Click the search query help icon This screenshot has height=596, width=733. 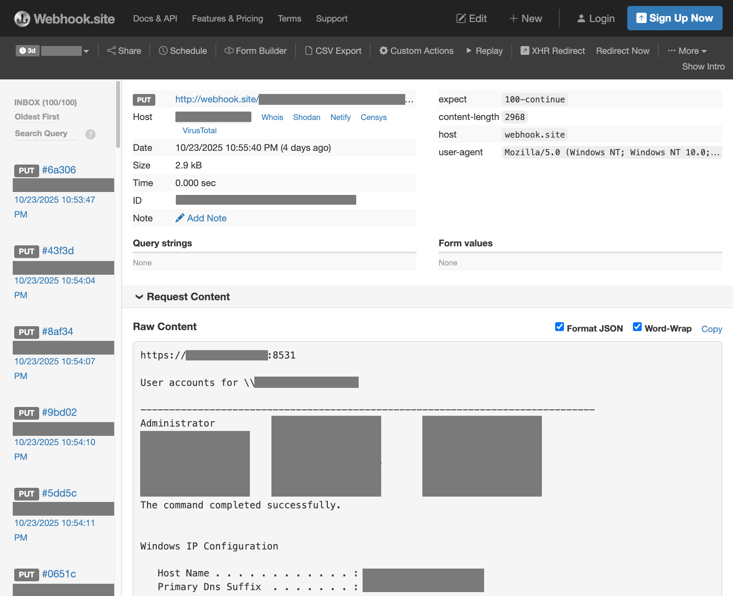coord(90,134)
